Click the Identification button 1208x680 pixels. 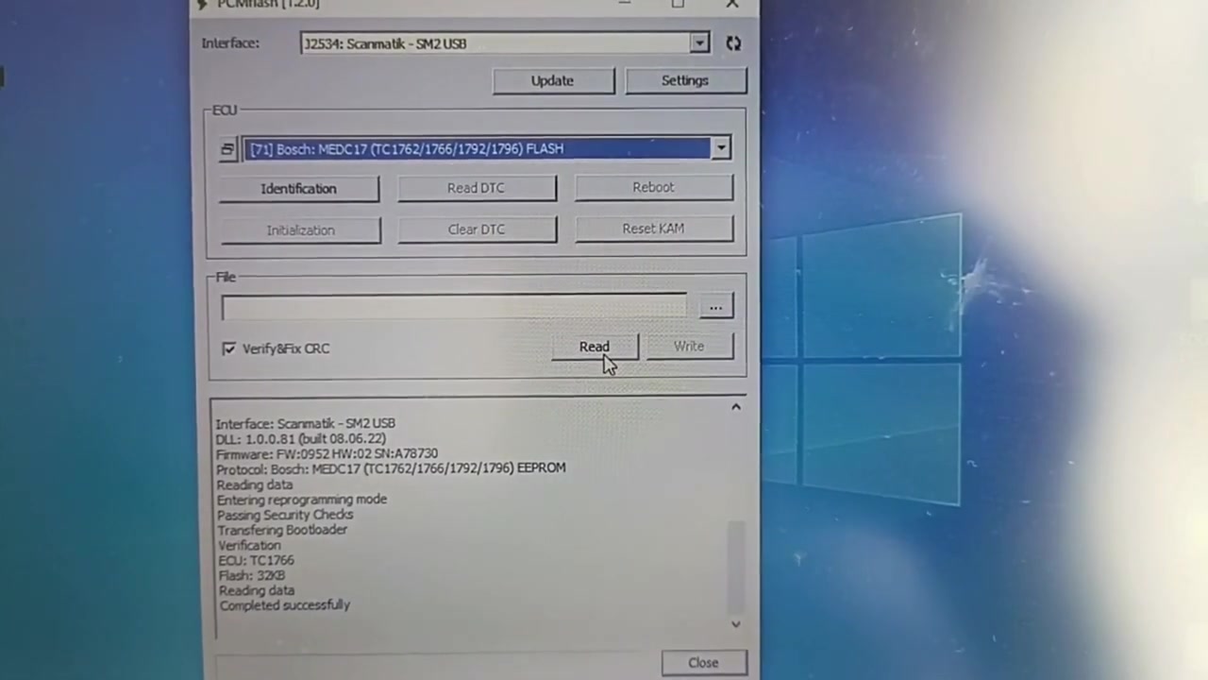tap(299, 189)
